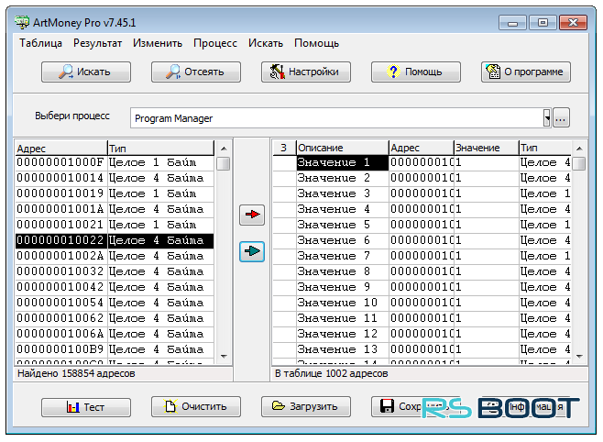Select table row Значение 6
The width and height of the screenshot is (603, 442).
pyautogui.click(x=422, y=240)
